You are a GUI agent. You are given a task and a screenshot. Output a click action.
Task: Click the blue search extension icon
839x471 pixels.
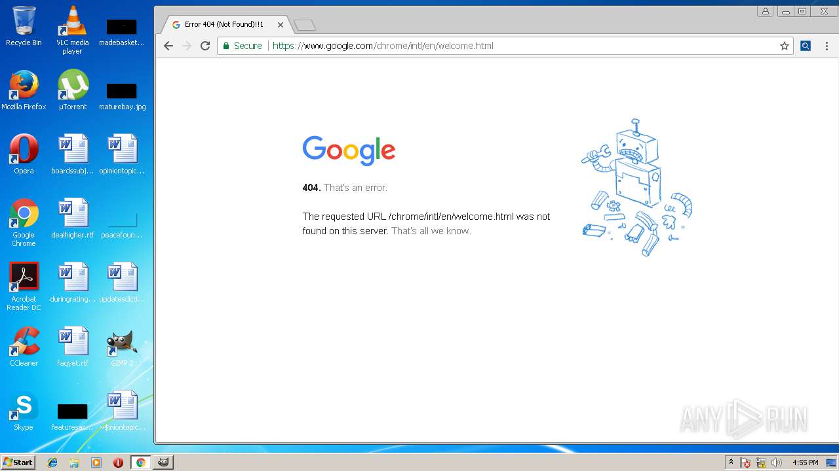[x=806, y=46]
